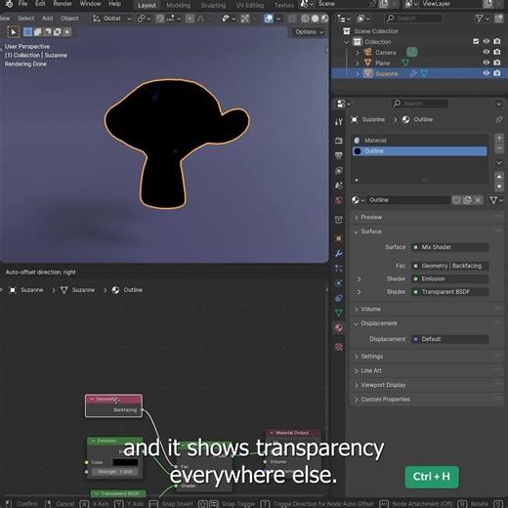508x508 pixels.
Task: Open the Render properties tab icon
Action: point(339,141)
